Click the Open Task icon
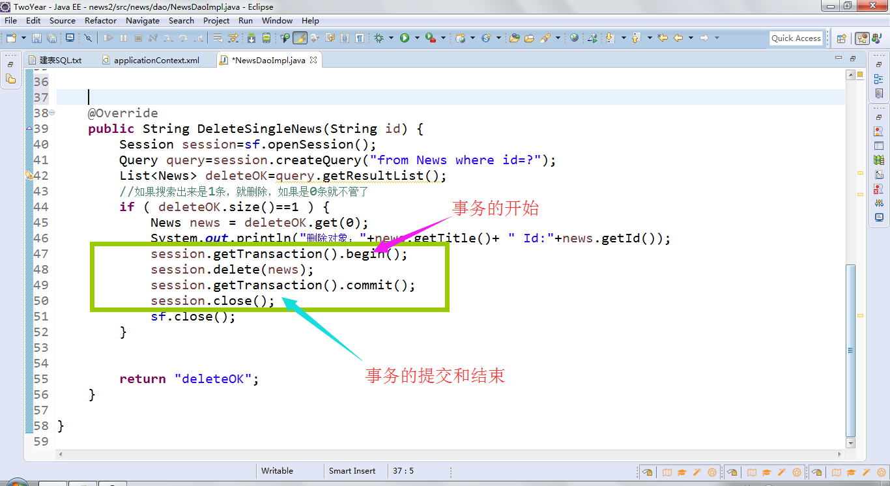 529,38
